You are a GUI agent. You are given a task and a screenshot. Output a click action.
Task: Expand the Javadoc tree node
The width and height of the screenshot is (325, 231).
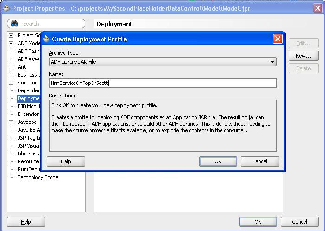coord(11,122)
